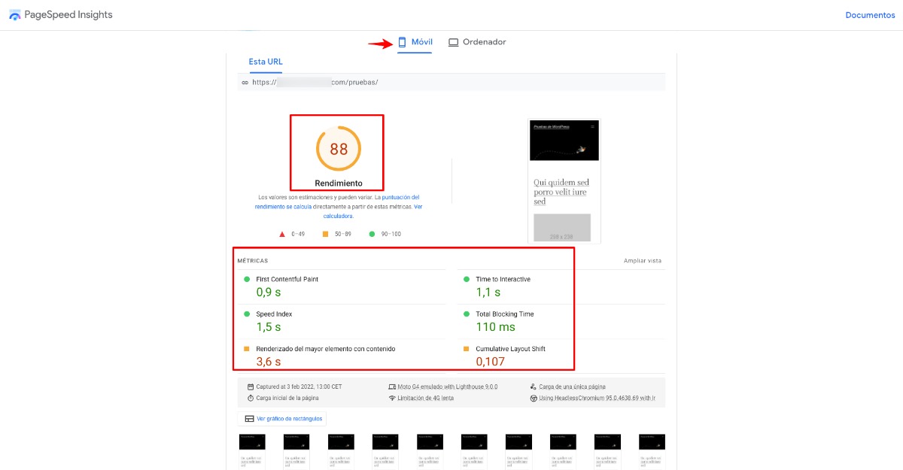The image size is (903, 470).
Task: Click the green circle 90–100 legend icon
Action: [372, 234]
